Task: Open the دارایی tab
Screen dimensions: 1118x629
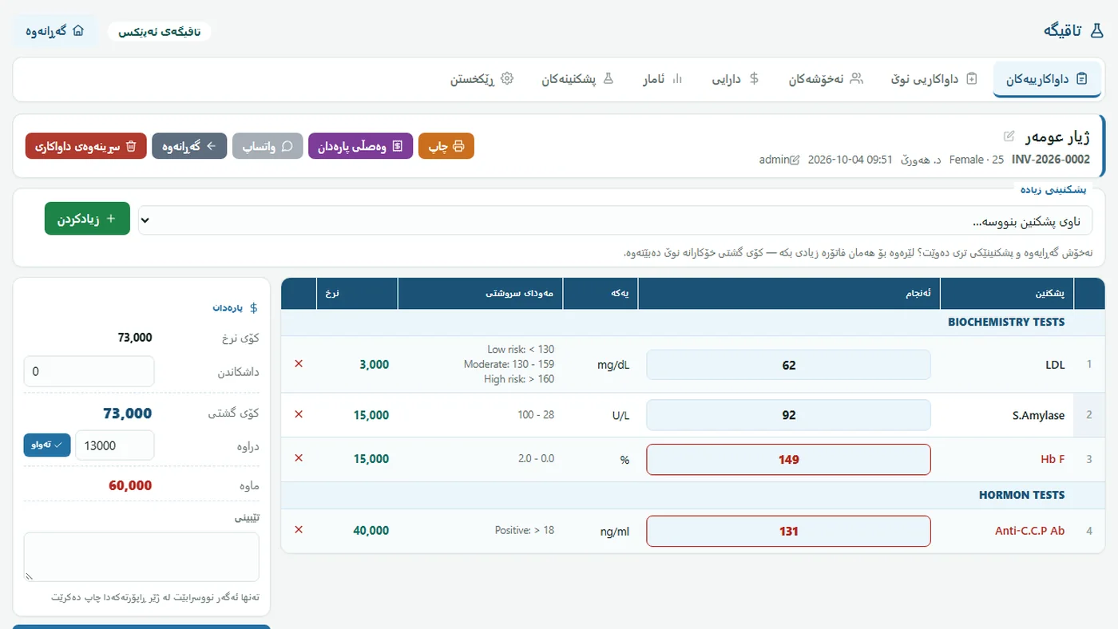Action: (735, 79)
